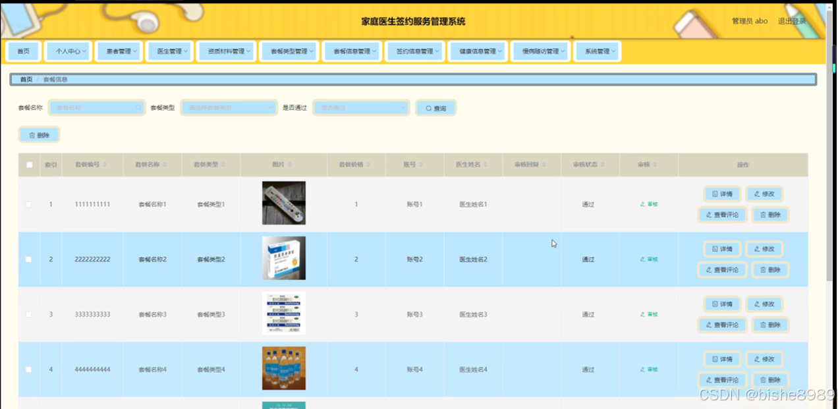838x409 pixels.
Task: Click 修改 for 套餐名称3
Action: (764, 304)
